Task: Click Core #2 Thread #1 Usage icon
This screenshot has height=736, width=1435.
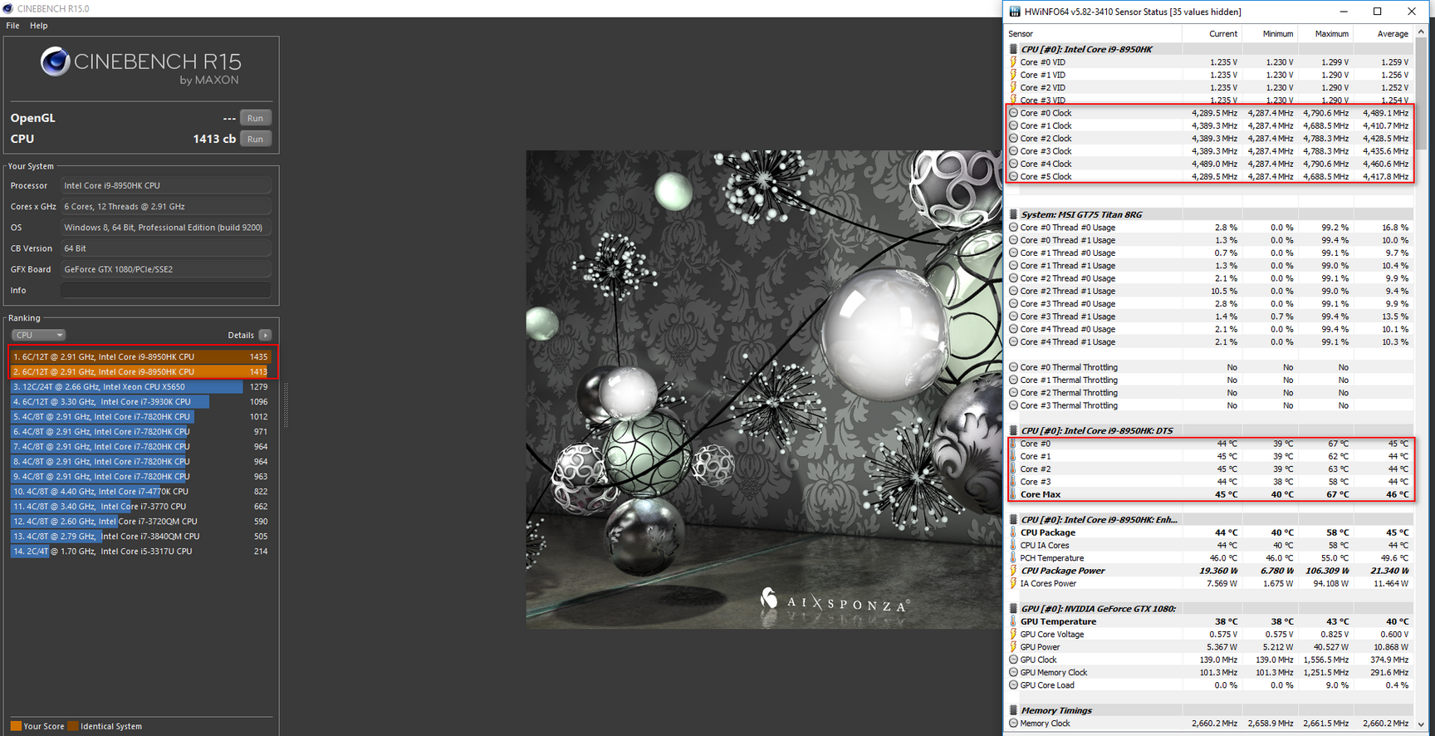Action: coord(1013,291)
